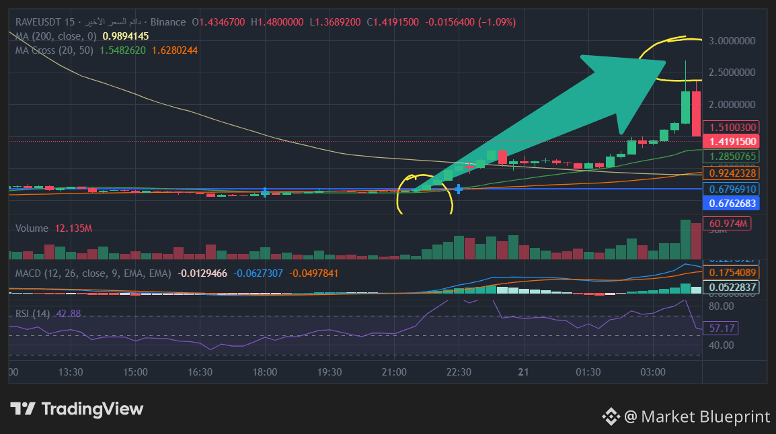Click the last large red candle
This screenshot has width=776, height=434.
point(697,114)
